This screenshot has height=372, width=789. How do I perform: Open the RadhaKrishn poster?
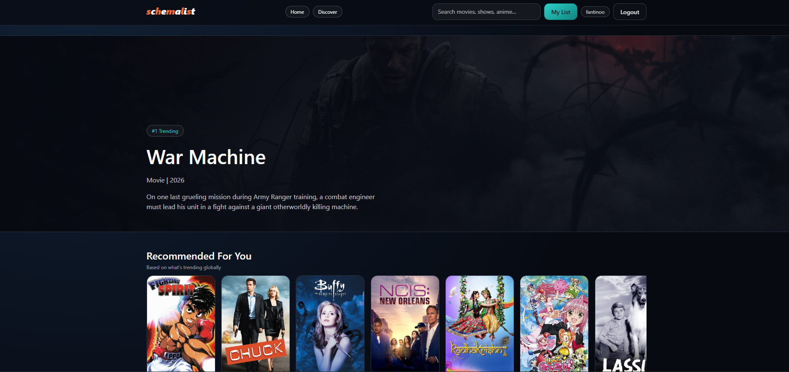point(479,323)
